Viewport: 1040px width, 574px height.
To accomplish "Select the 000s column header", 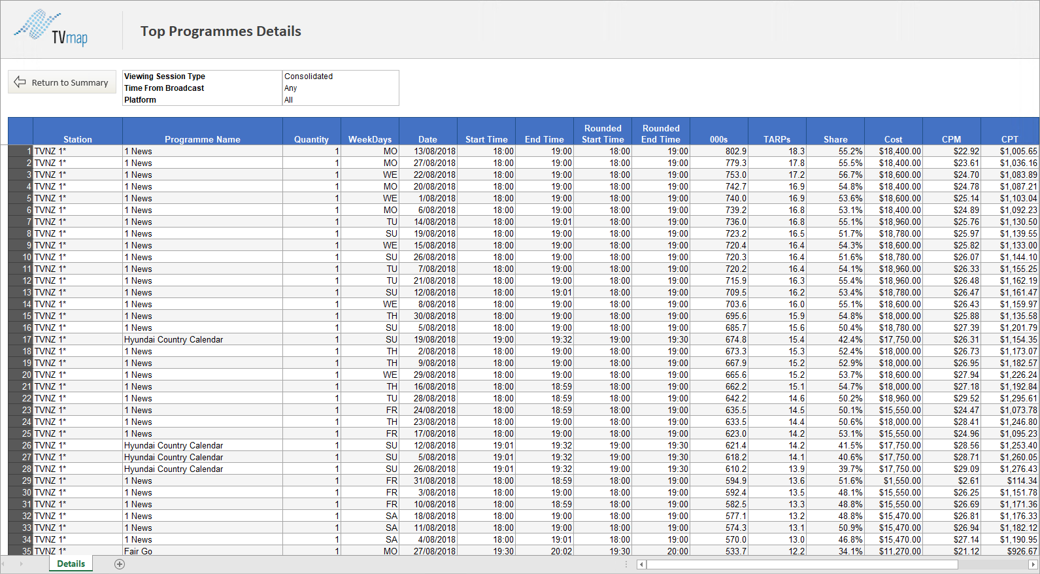I will pyautogui.click(x=719, y=131).
